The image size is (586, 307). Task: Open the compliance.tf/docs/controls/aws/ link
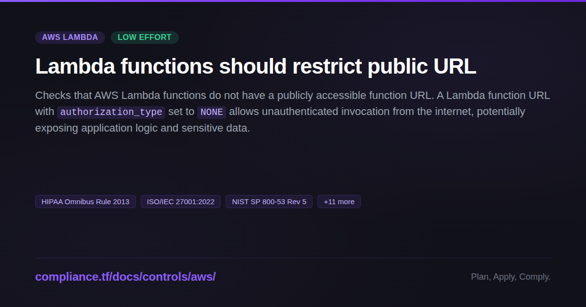(x=126, y=277)
